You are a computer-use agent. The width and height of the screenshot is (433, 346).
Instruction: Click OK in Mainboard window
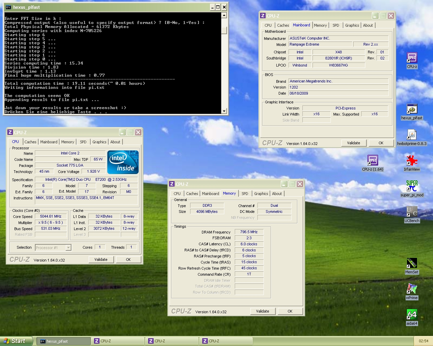click(381, 143)
